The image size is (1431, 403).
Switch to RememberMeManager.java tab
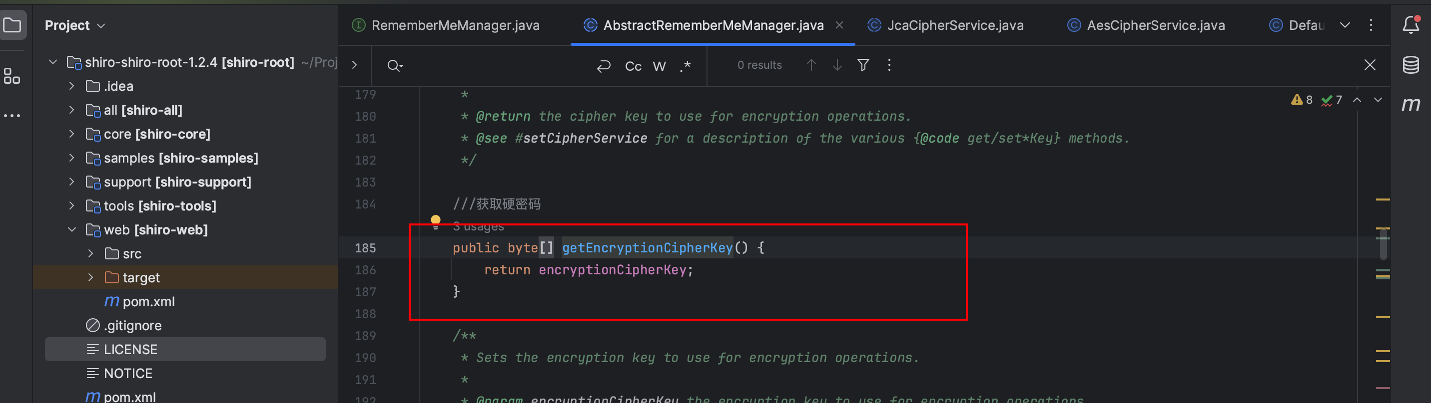tap(446, 25)
